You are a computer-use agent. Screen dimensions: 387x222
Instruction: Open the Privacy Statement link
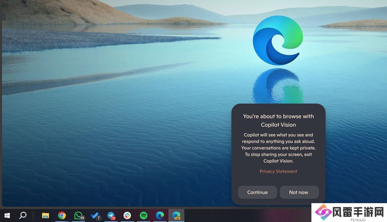[x=278, y=171]
